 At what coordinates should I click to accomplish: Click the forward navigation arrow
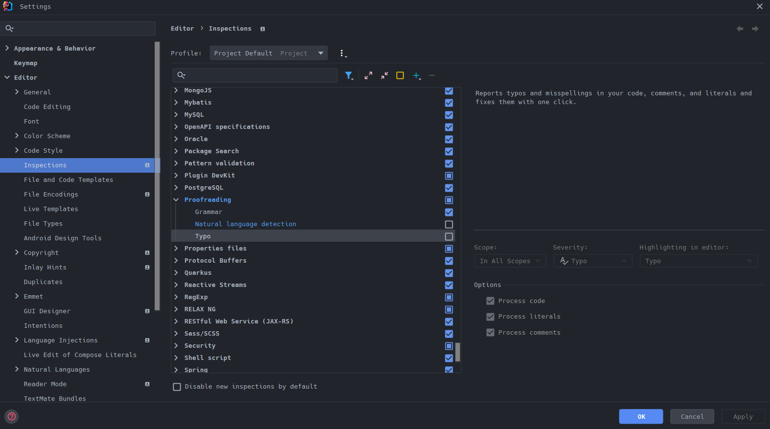tap(755, 29)
